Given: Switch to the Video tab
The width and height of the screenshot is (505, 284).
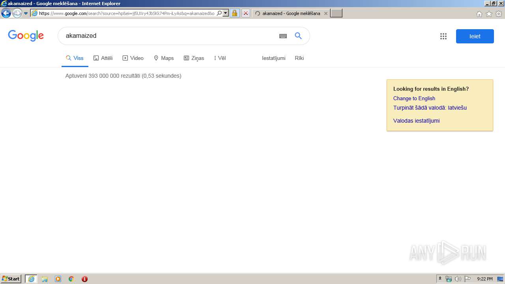Looking at the screenshot, I should (133, 58).
